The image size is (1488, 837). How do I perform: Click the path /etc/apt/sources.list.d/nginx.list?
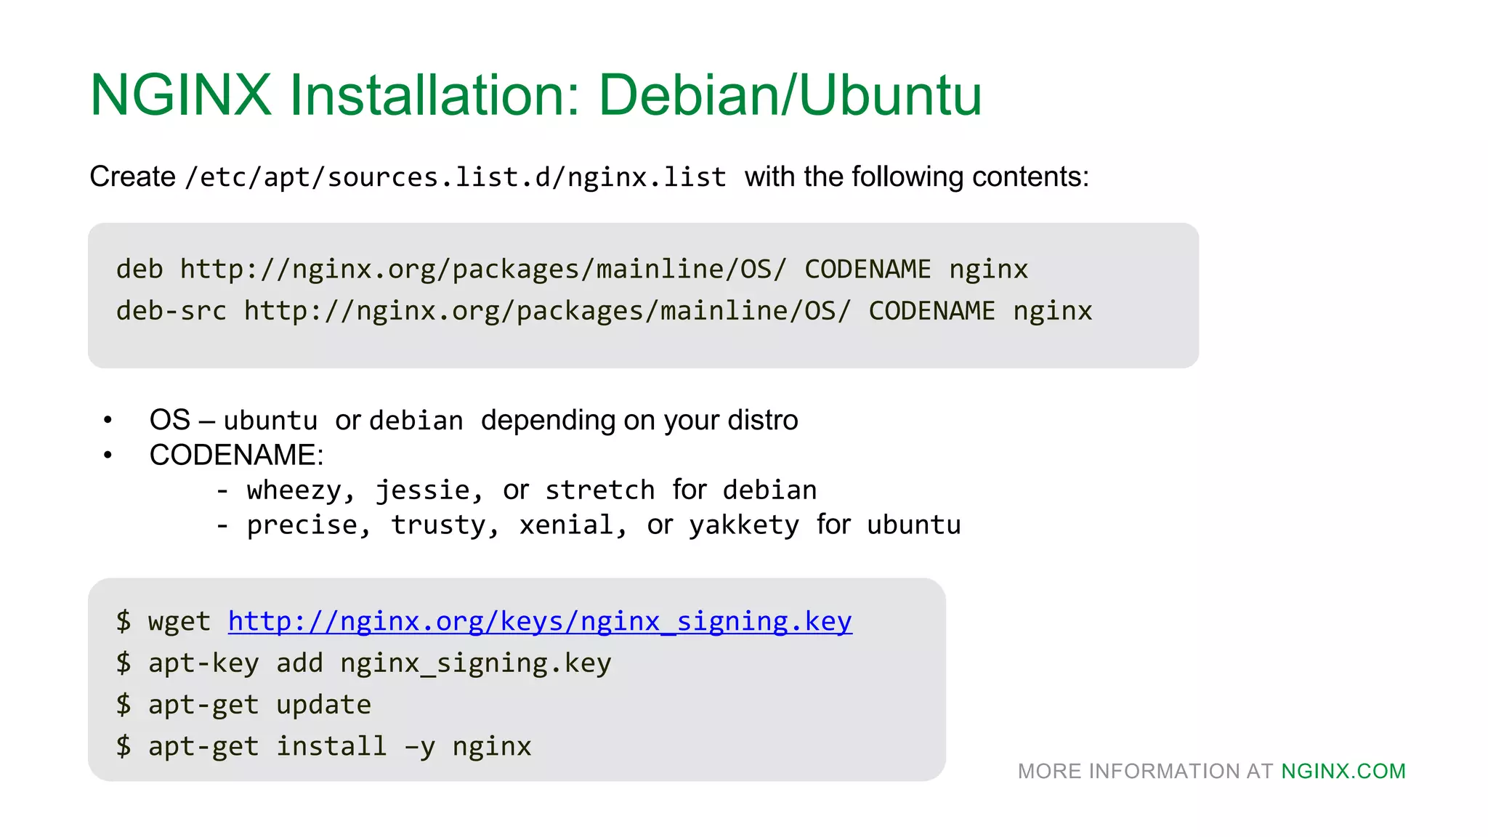click(x=456, y=177)
